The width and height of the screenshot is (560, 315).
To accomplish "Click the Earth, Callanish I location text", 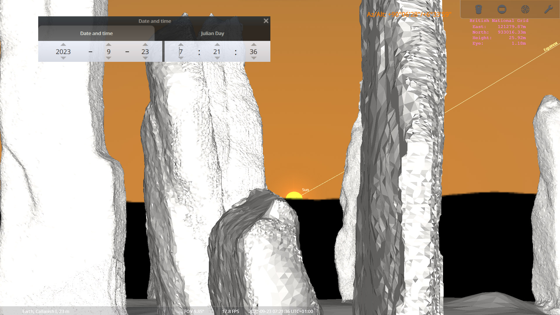I will coord(46,311).
